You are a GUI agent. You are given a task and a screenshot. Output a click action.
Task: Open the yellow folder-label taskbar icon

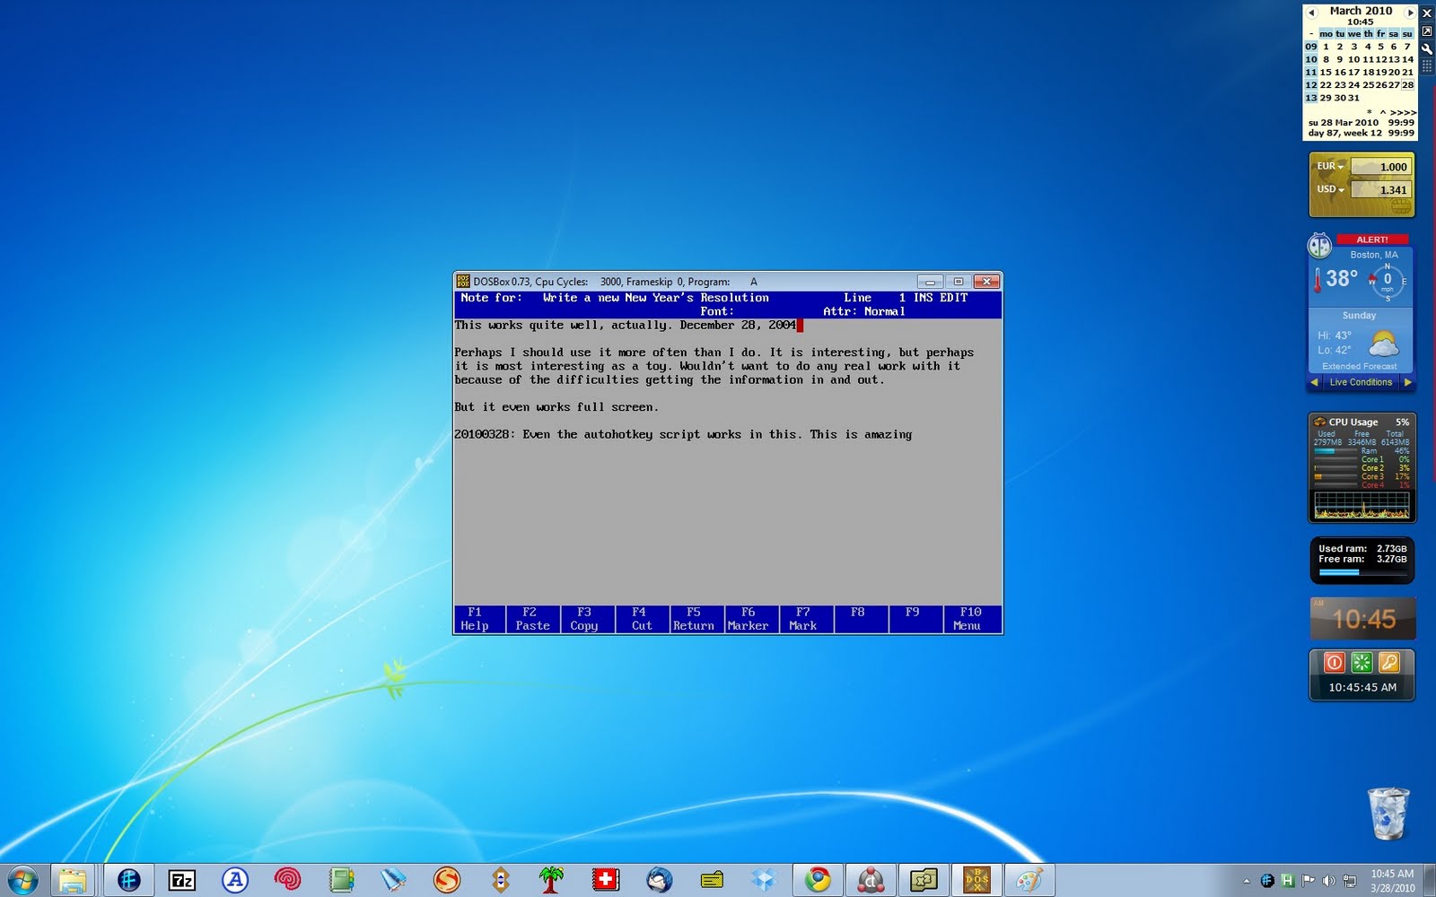712,880
